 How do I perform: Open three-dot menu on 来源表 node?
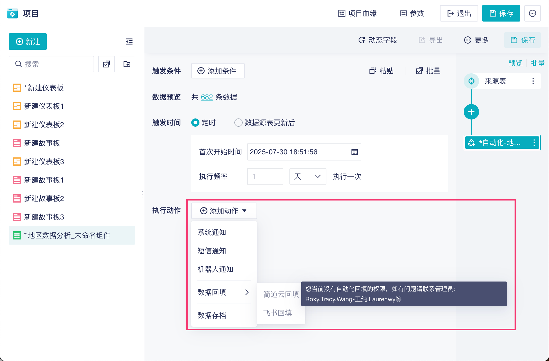pyautogui.click(x=533, y=81)
